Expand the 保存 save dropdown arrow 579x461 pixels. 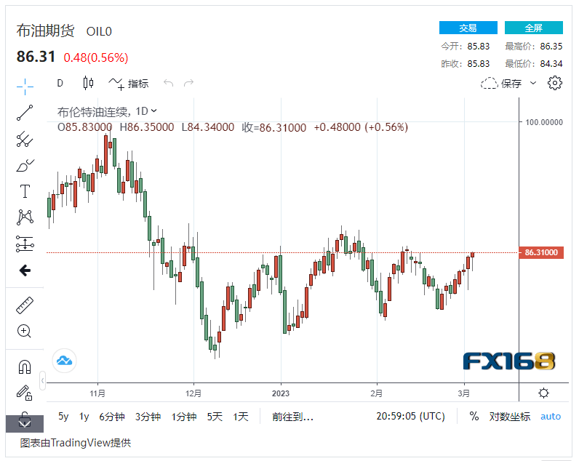532,83
